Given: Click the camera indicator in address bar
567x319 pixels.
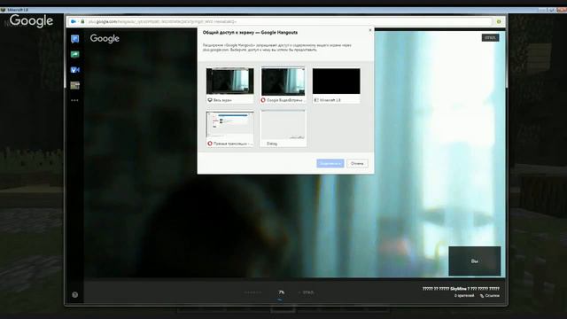Looking at the screenshot, I should [x=74, y=21].
